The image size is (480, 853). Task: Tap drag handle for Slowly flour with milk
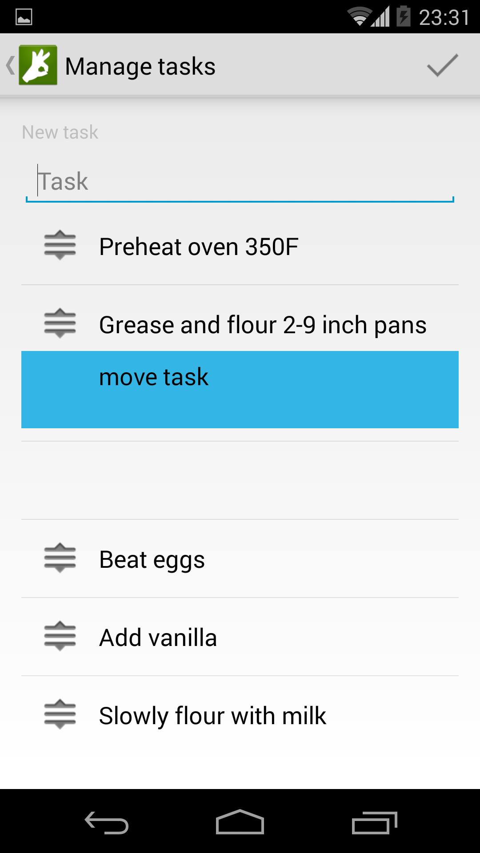click(60, 714)
